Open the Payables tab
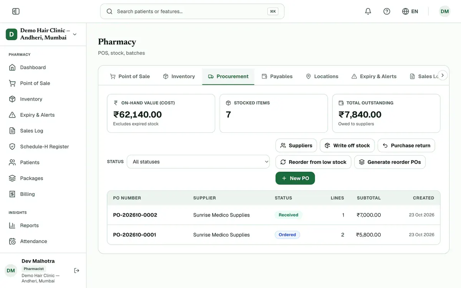Image resolution: width=461 pixels, height=288 pixels. [x=277, y=76]
